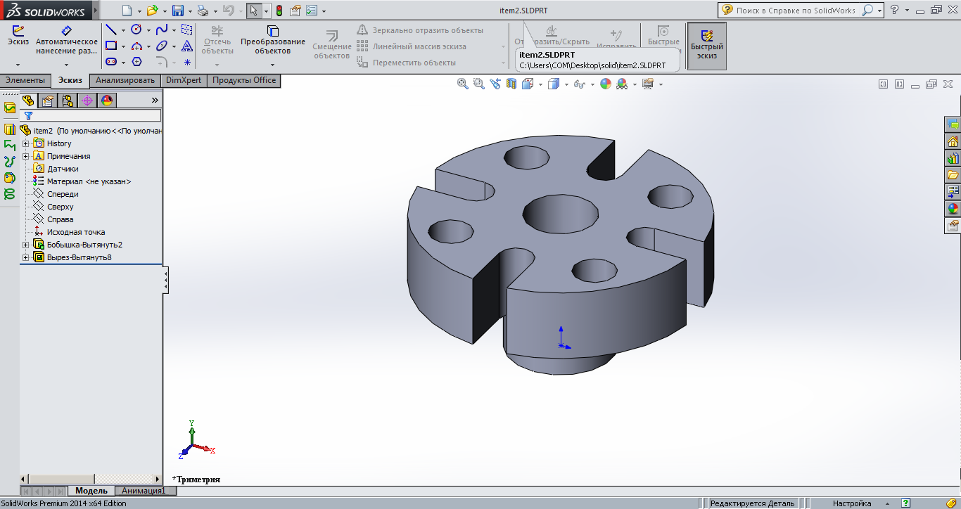Create a new document
The height and width of the screenshot is (509, 961).
(127, 11)
